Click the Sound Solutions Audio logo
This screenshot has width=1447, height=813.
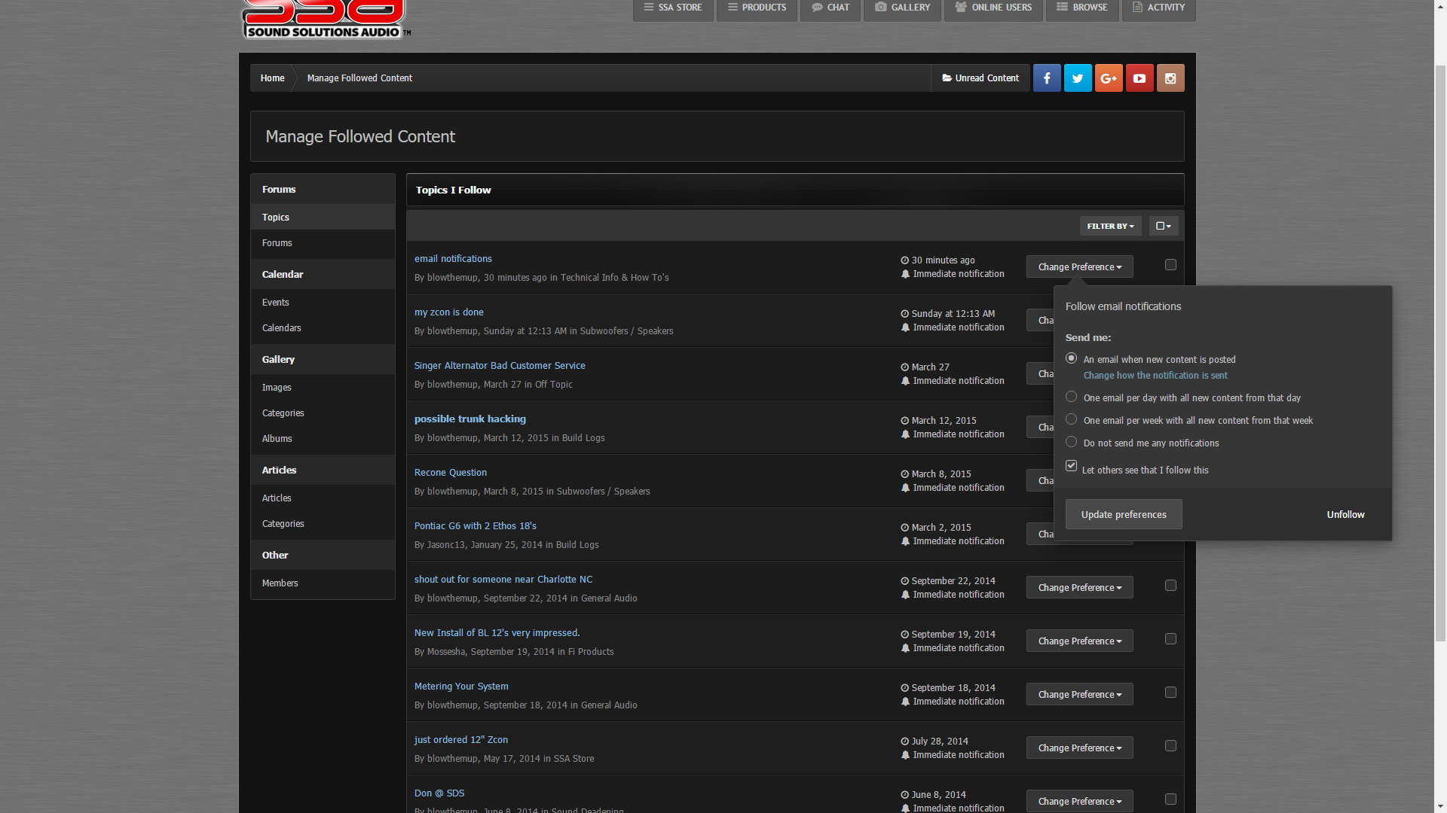pyautogui.click(x=326, y=20)
